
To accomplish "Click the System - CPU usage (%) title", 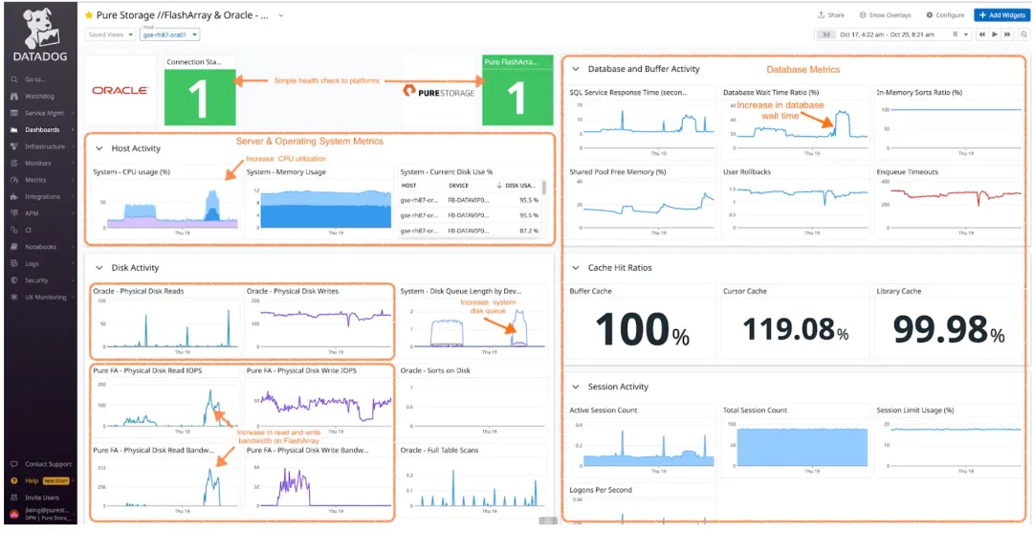I will click(x=132, y=172).
